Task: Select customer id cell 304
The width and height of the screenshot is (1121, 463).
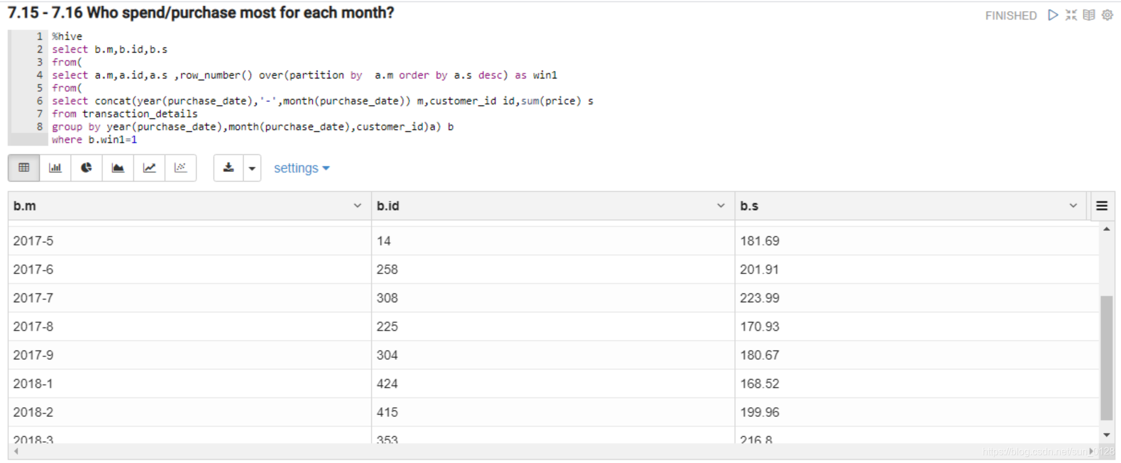Action: 553,355
